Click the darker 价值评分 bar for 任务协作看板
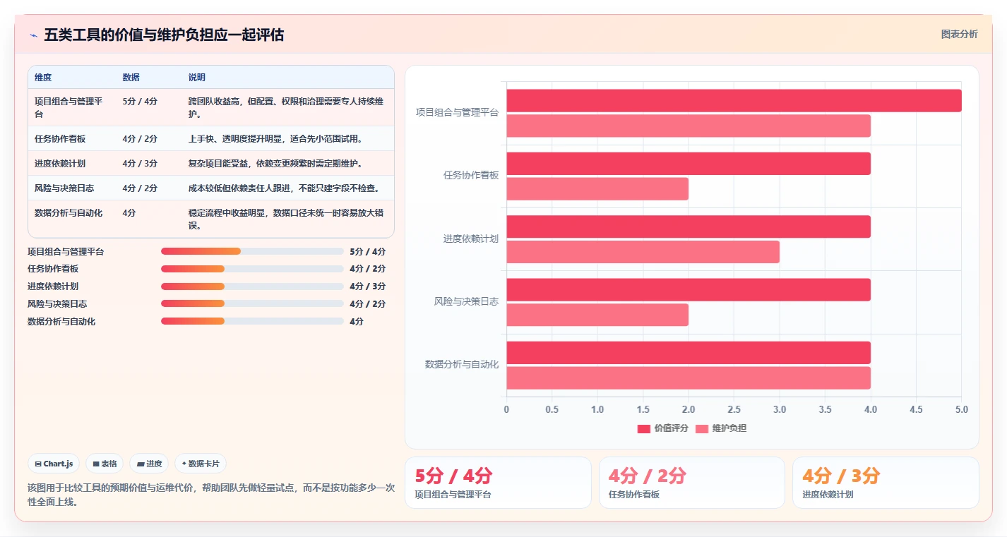 (x=689, y=164)
